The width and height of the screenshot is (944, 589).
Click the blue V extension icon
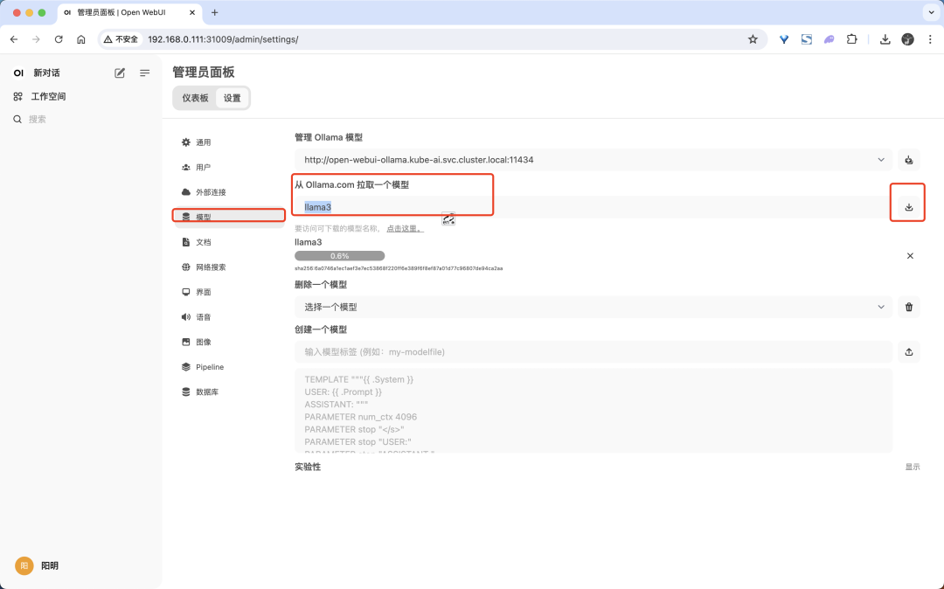click(x=784, y=39)
